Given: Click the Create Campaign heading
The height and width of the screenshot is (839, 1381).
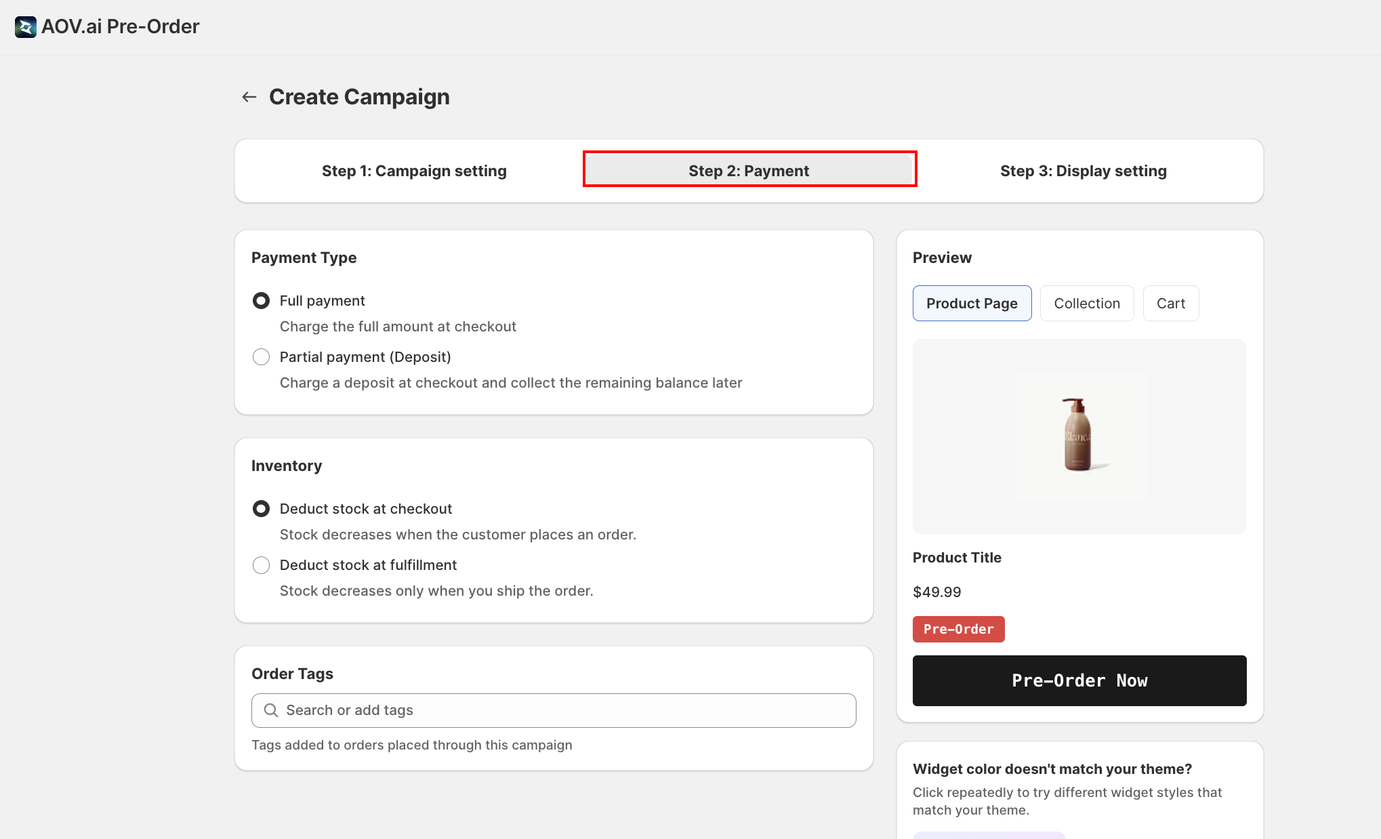Looking at the screenshot, I should [x=359, y=97].
